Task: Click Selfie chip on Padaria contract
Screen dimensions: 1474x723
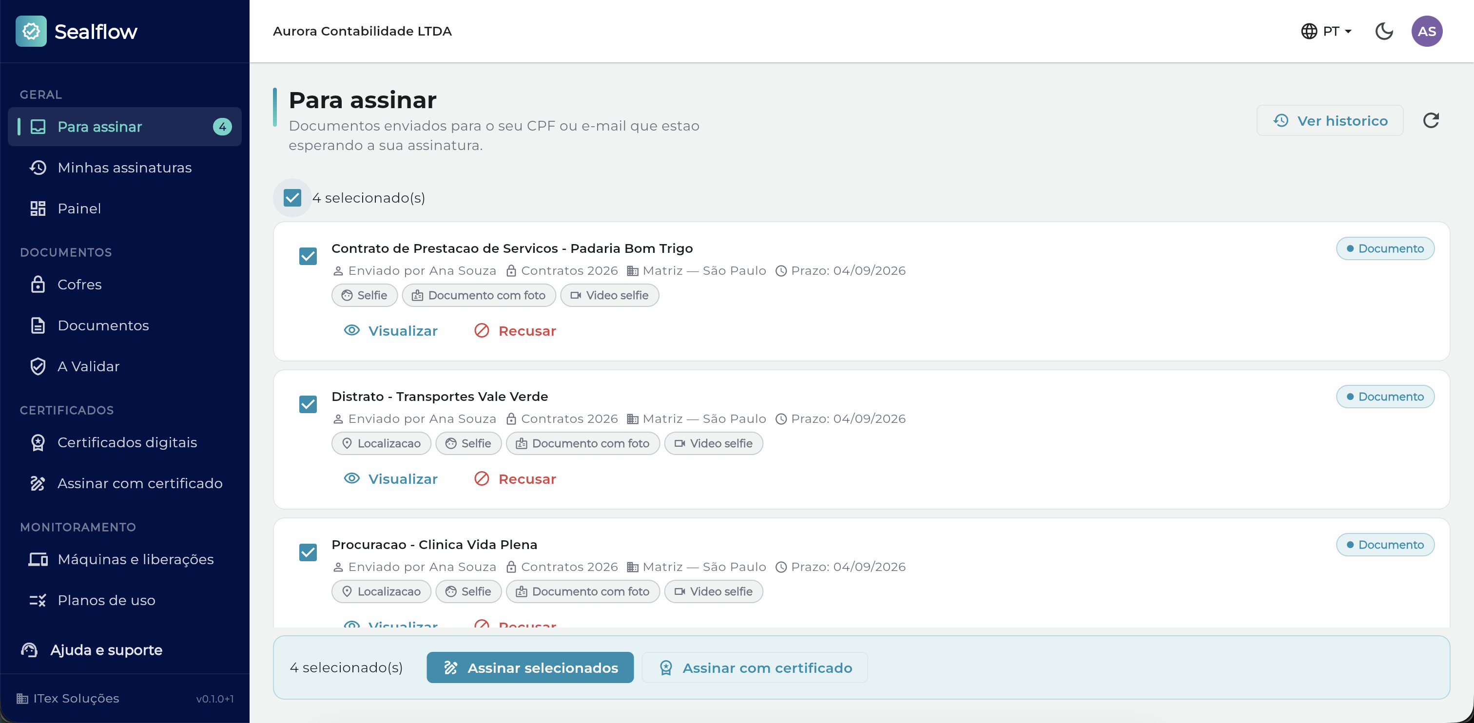Action: coord(365,295)
